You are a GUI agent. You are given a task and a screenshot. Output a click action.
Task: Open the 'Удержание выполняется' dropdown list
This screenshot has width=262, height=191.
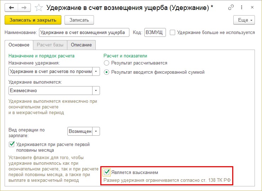coord(96,90)
